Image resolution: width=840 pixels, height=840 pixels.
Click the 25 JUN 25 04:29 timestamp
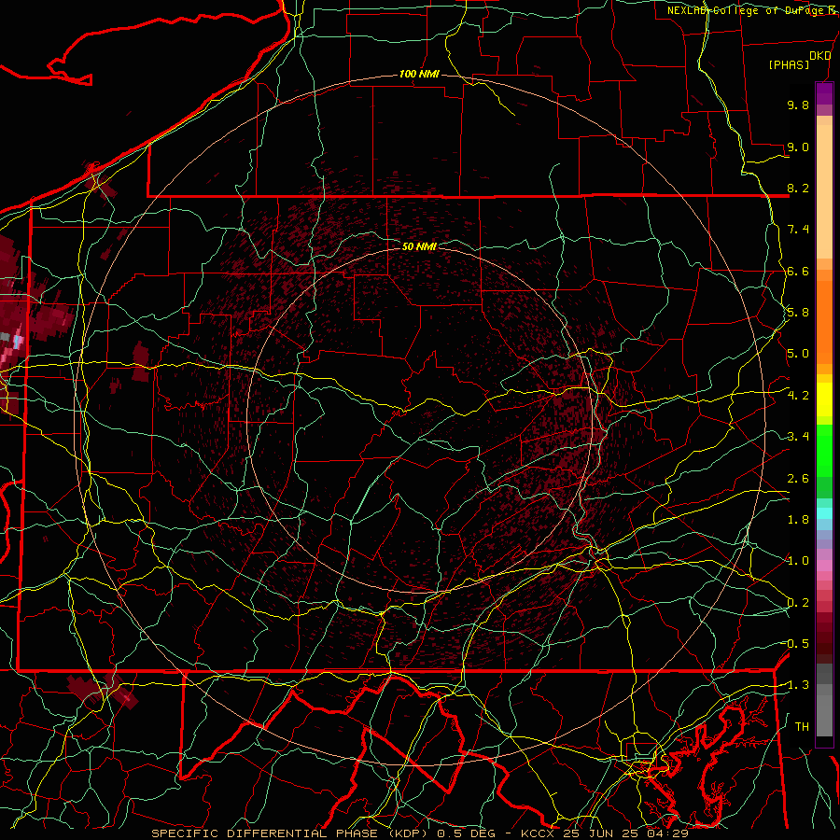(625, 833)
